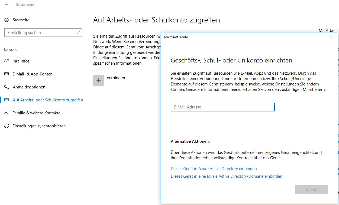Click the search magnifier icon
Image resolution: width=339 pixels, height=205 pixels.
[78, 33]
